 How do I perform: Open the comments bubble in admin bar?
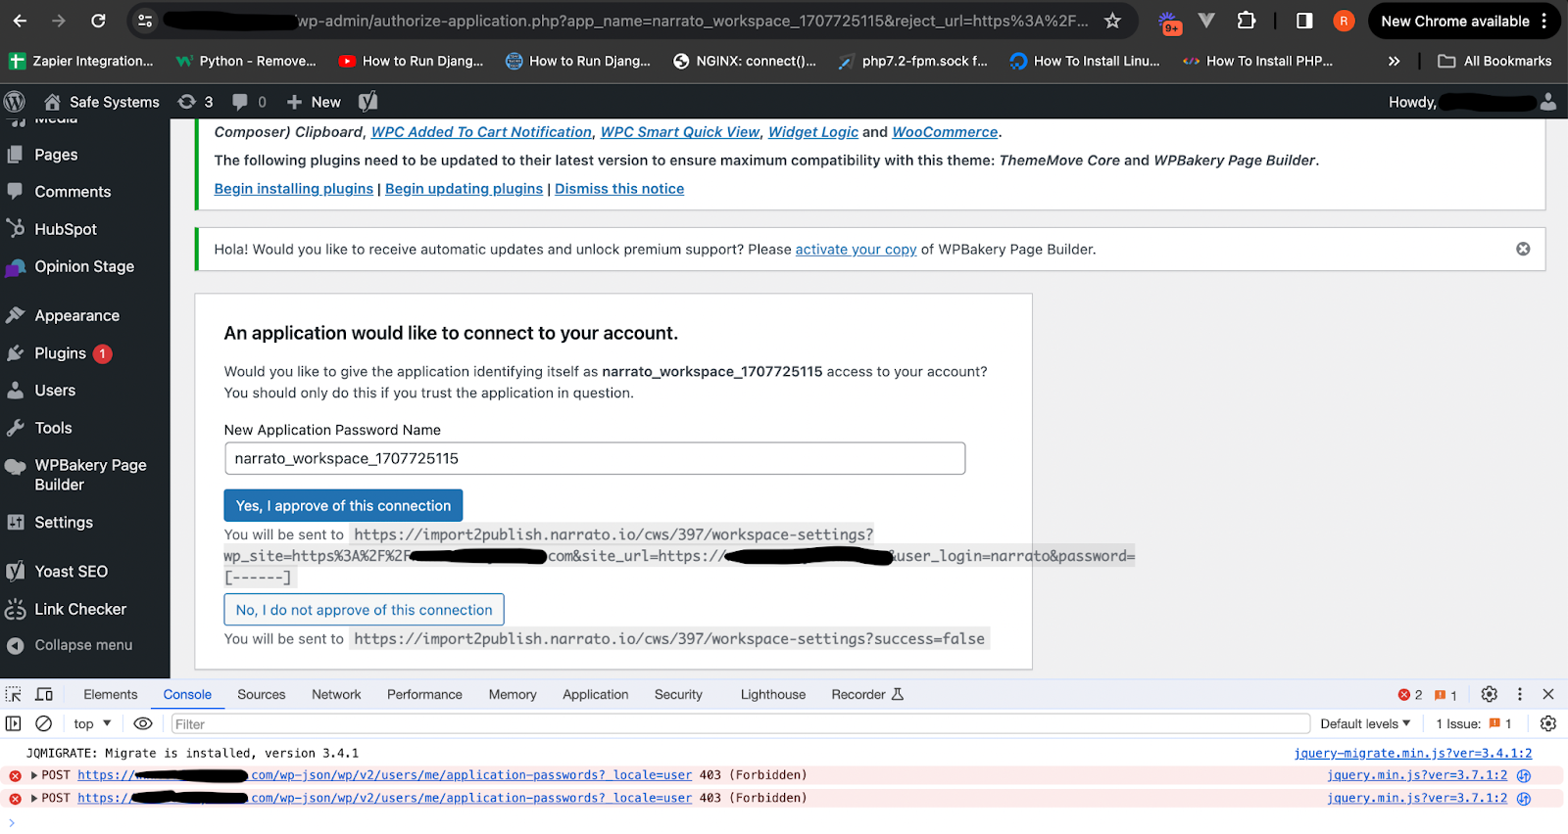[249, 102]
